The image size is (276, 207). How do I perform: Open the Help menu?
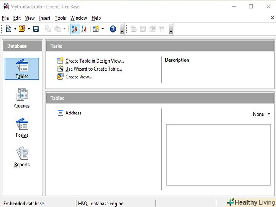(x=96, y=18)
